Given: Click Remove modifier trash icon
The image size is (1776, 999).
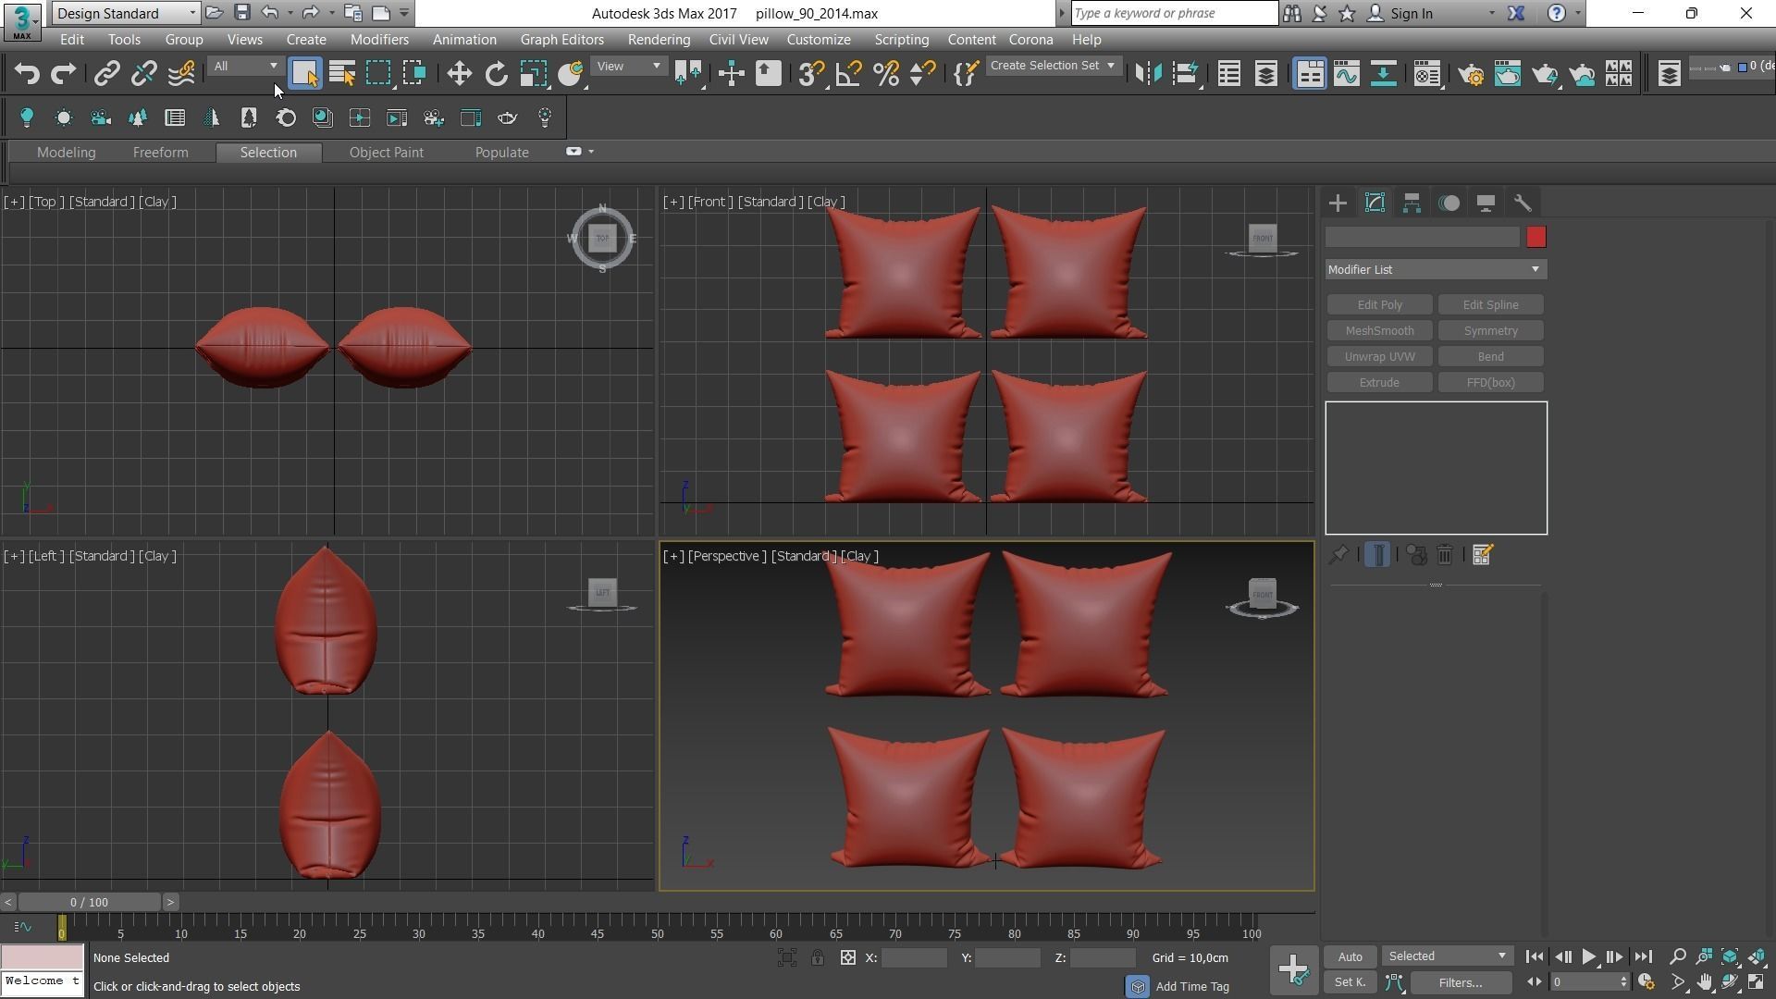Looking at the screenshot, I should [x=1445, y=554].
